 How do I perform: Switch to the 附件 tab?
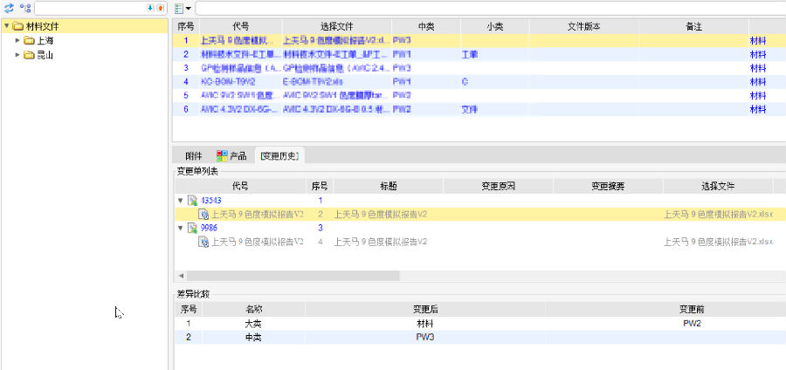[193, 156]
